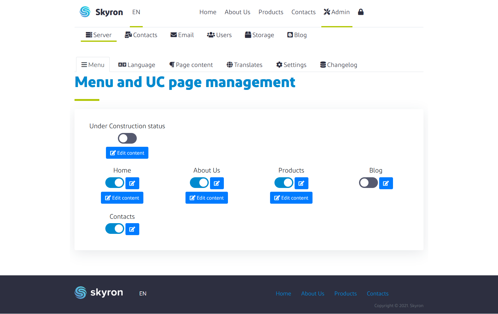Click the pencil edit icon next to Home toggle

pos(132,183)
